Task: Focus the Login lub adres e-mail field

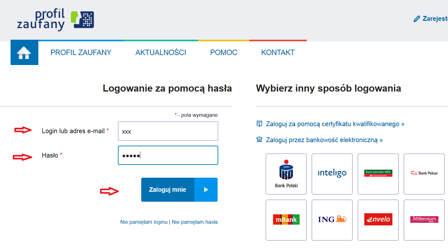Action: tap(168, 131)
